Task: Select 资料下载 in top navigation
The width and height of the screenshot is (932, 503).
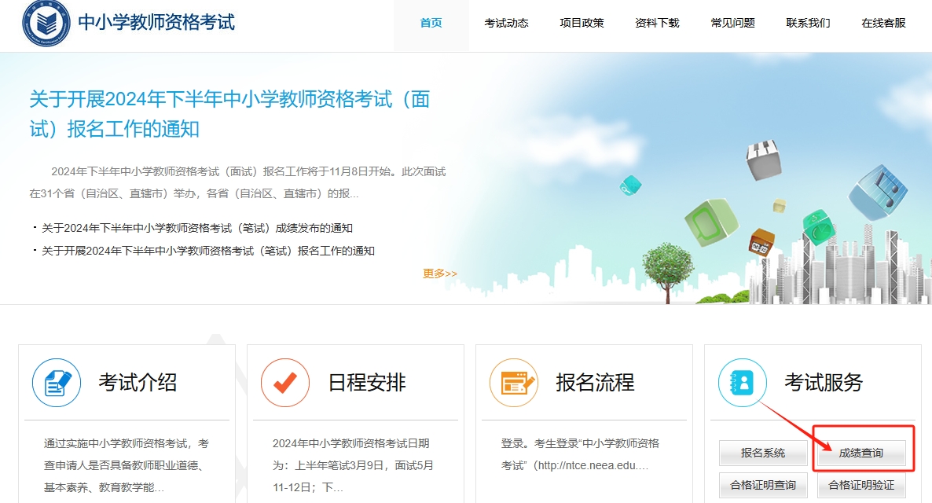Action: [657, 23]
